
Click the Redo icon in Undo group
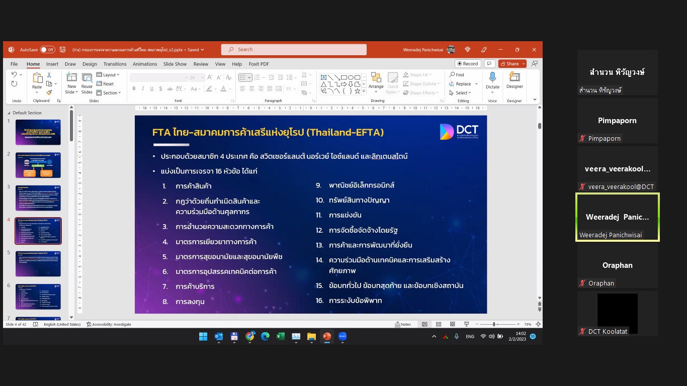pos(14,84)
